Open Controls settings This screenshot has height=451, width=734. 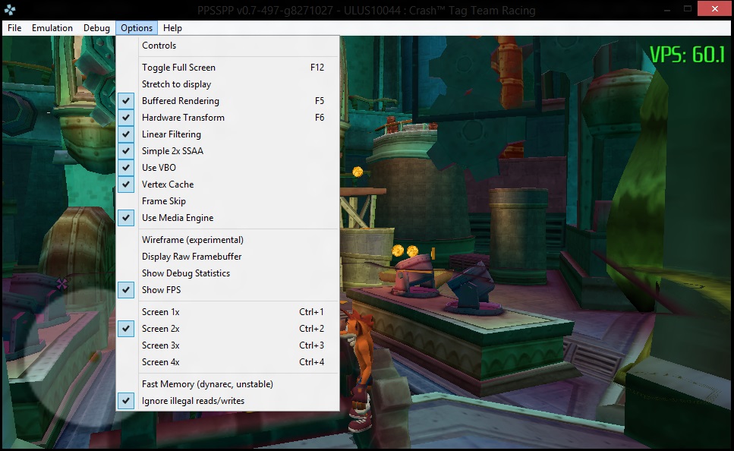[159, 46]
